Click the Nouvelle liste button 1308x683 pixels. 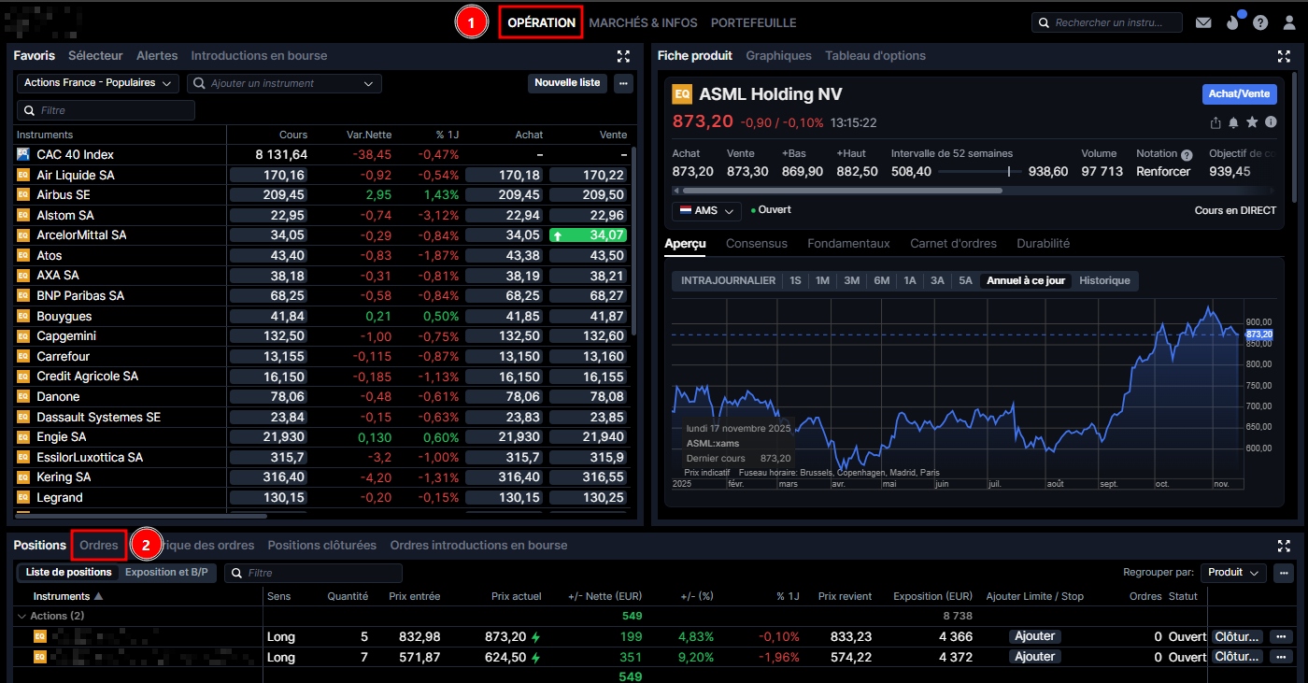pos(567,83)
